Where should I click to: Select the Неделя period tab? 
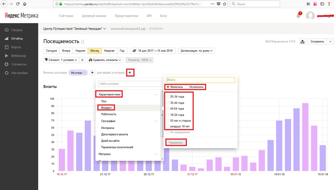pos(80,51)
